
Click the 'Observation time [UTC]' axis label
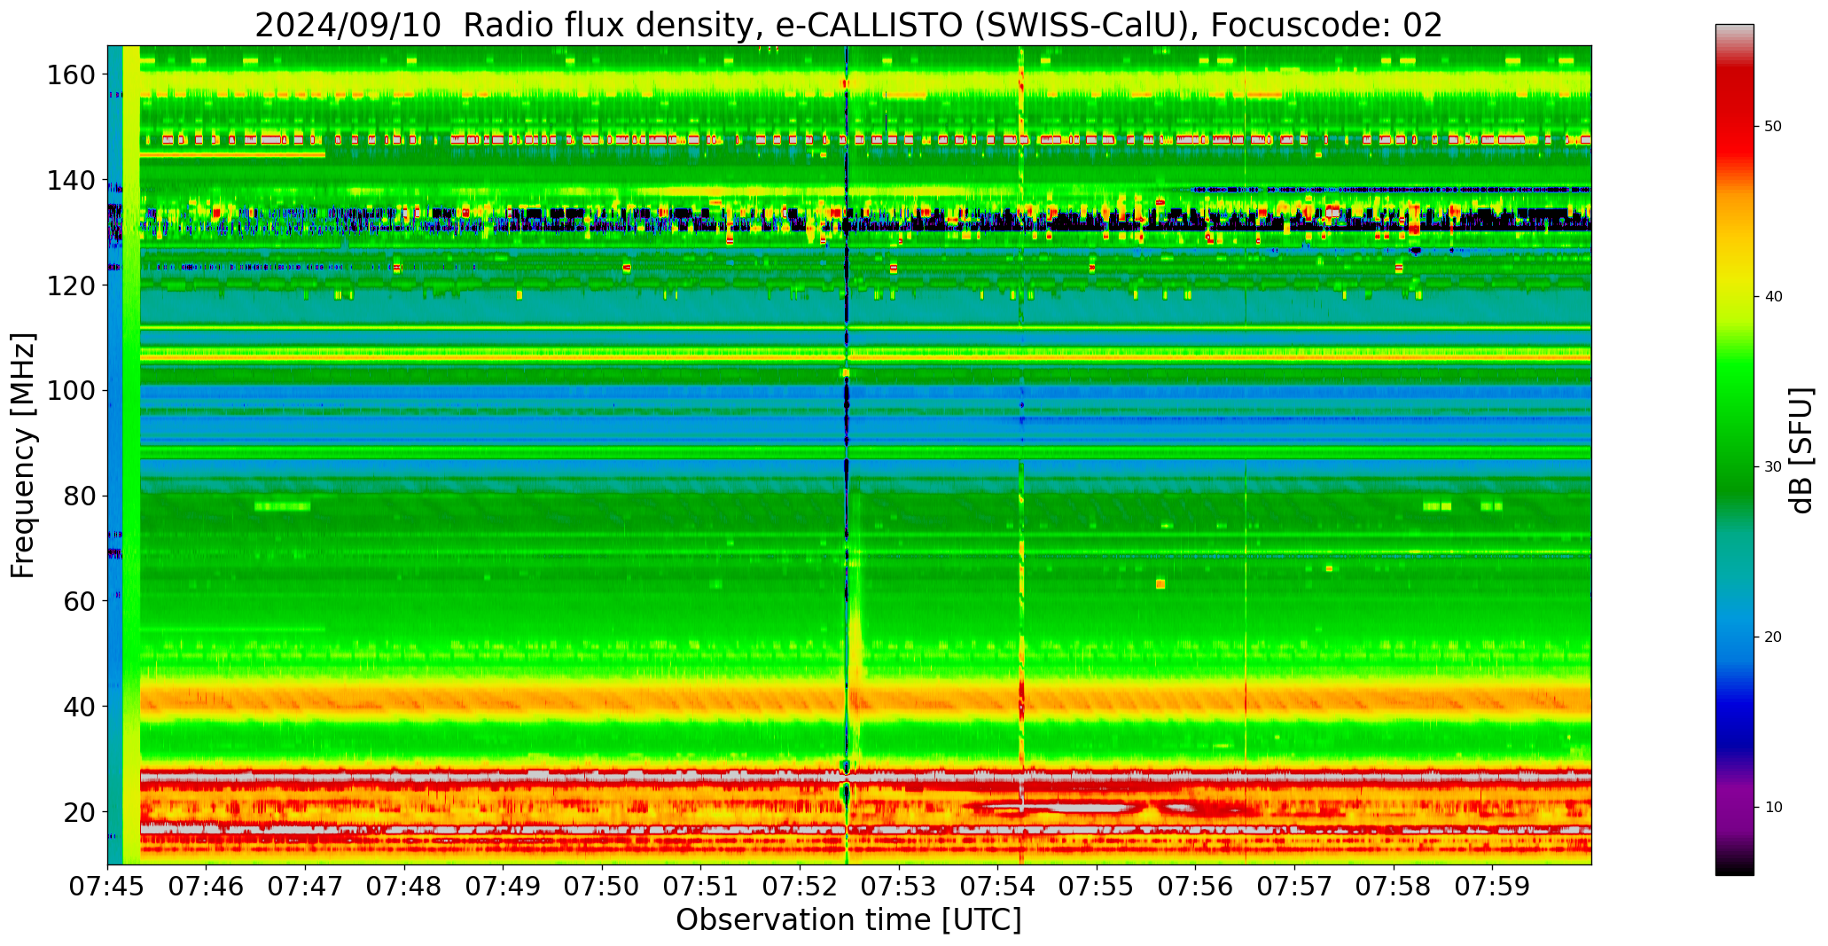pos(848,920)
